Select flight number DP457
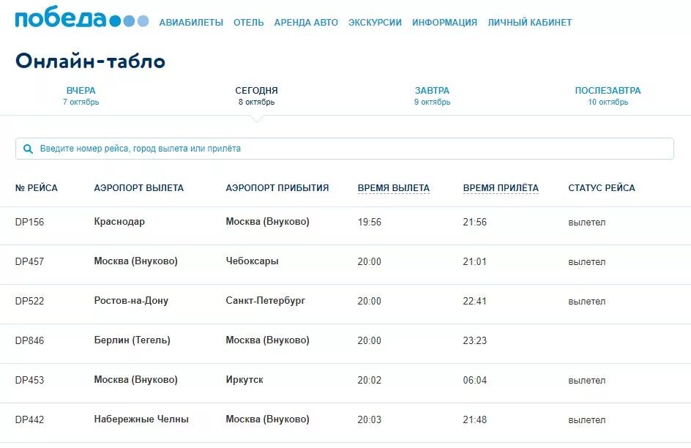The width and height of the screenshot is (691, 448). [29, 261]
